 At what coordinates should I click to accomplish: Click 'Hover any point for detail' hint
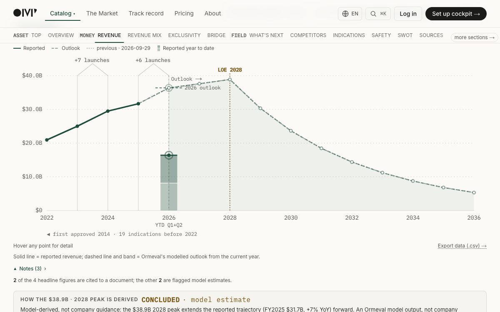pyautogui.click(x=43, y=246)
